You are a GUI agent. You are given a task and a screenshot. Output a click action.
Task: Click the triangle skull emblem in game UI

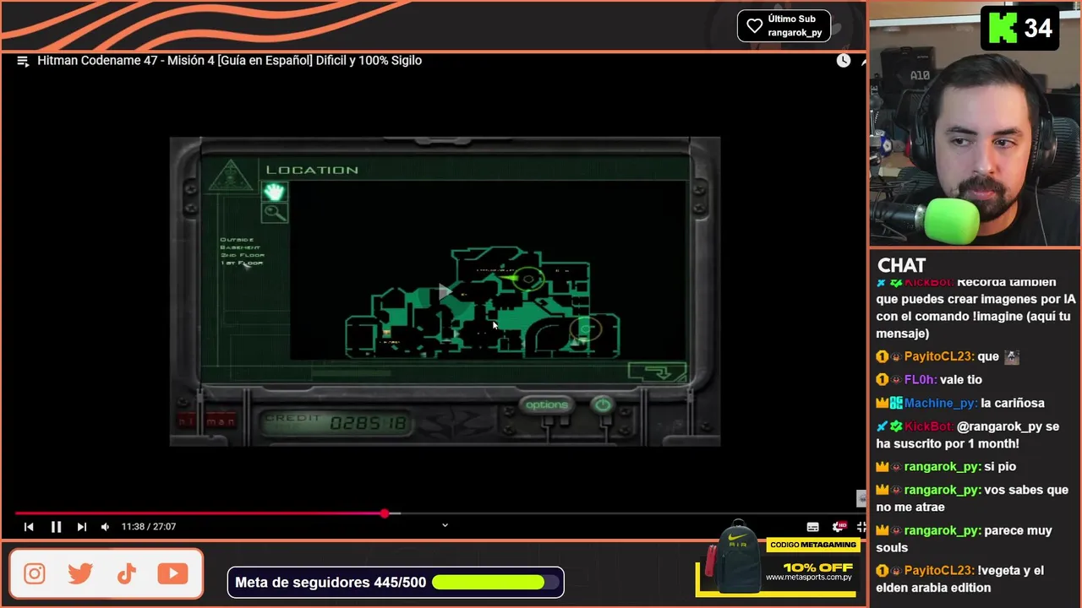click(x=230, y=176)
